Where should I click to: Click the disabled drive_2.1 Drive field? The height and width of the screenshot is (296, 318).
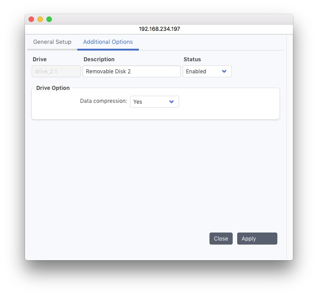[56, 72]
